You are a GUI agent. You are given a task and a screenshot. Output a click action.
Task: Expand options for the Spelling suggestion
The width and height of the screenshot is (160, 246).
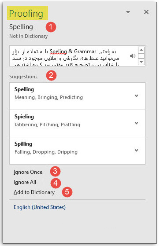tap(136, 95)
